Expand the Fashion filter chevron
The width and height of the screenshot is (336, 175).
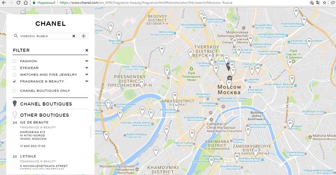click(x=87, y=61)
